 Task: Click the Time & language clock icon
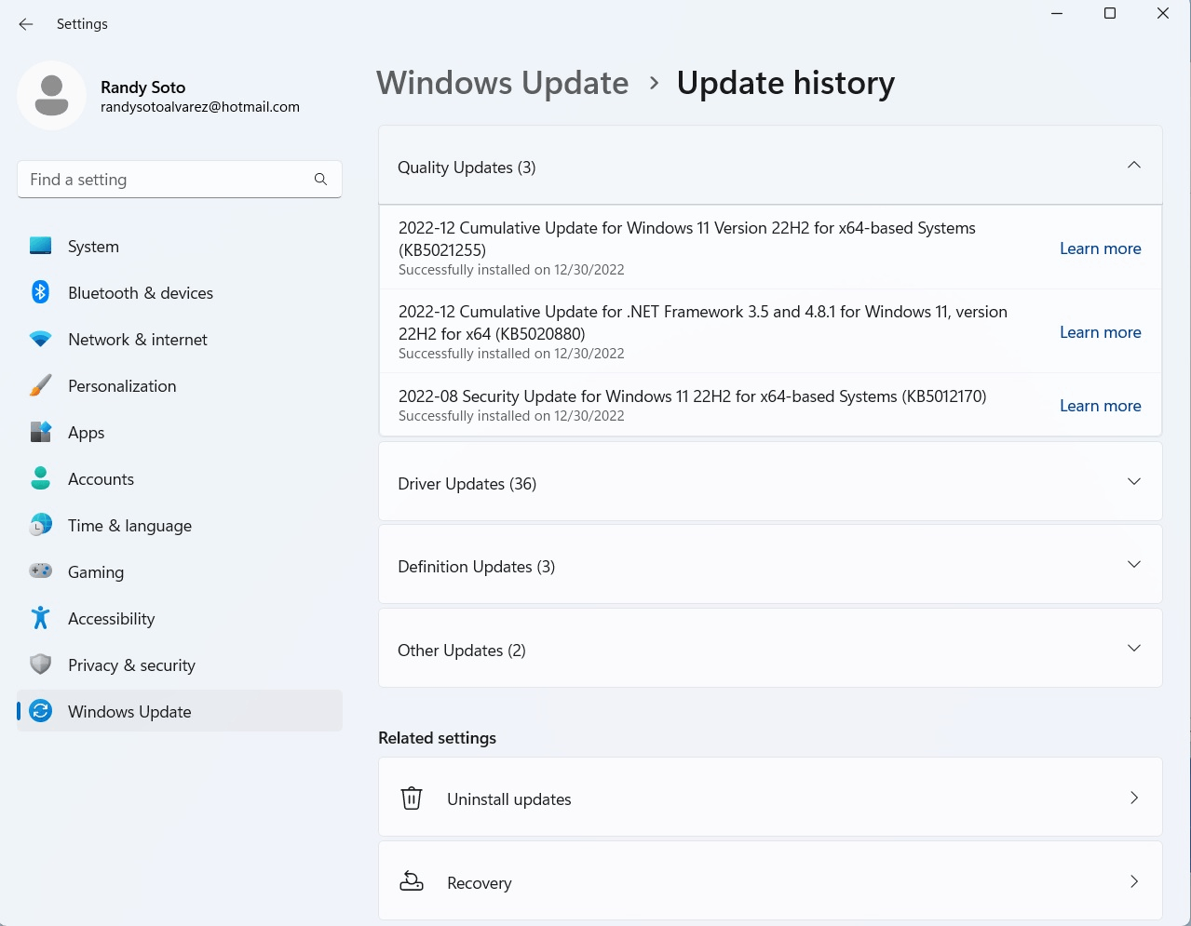41,525
